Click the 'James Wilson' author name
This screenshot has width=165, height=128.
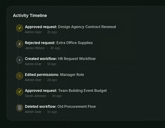click(35, 48)
